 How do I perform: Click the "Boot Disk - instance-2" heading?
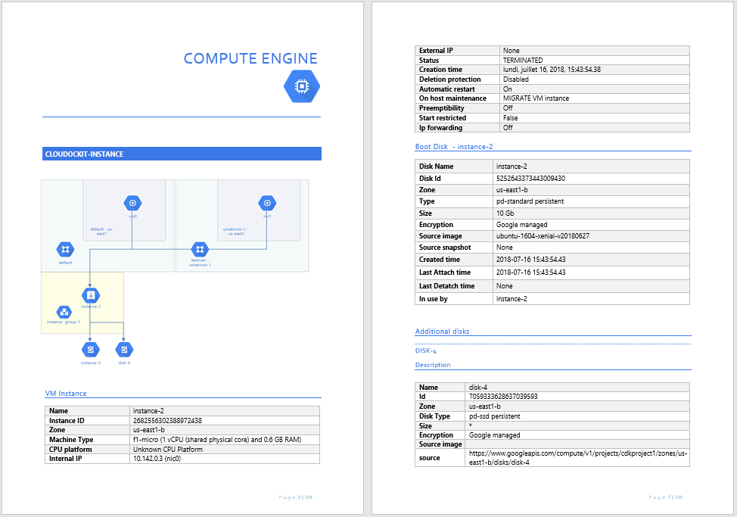pyautogui.click(x=454, y=147)
